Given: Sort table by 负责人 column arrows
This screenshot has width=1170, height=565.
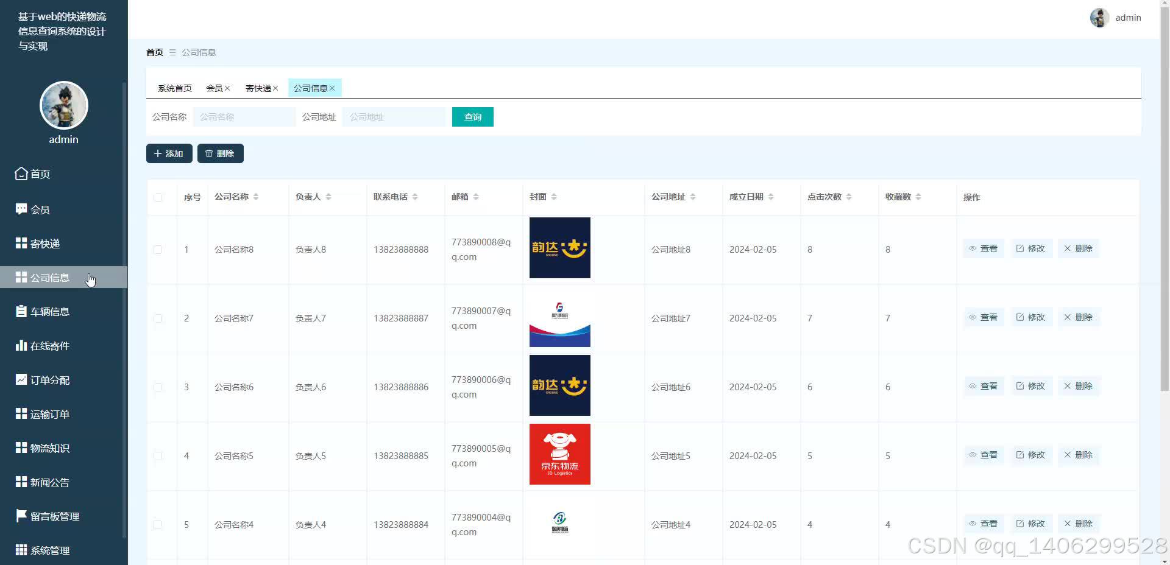Looking at the screenshot, I should click(328, 197).
